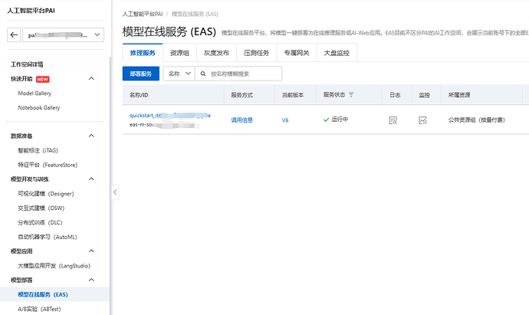Click the 名称/ID column header
The image size is (529, 315).
(x=139, y=95)
